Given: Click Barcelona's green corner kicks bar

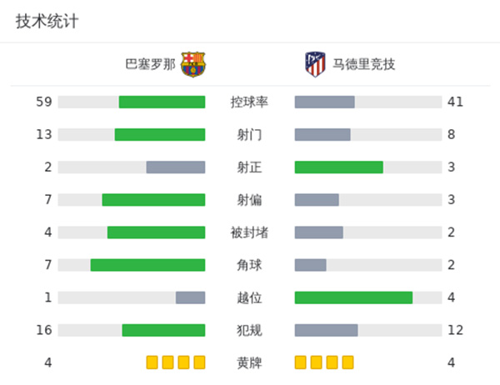Looking at the screenshot, I should click(x=147, y=265).
